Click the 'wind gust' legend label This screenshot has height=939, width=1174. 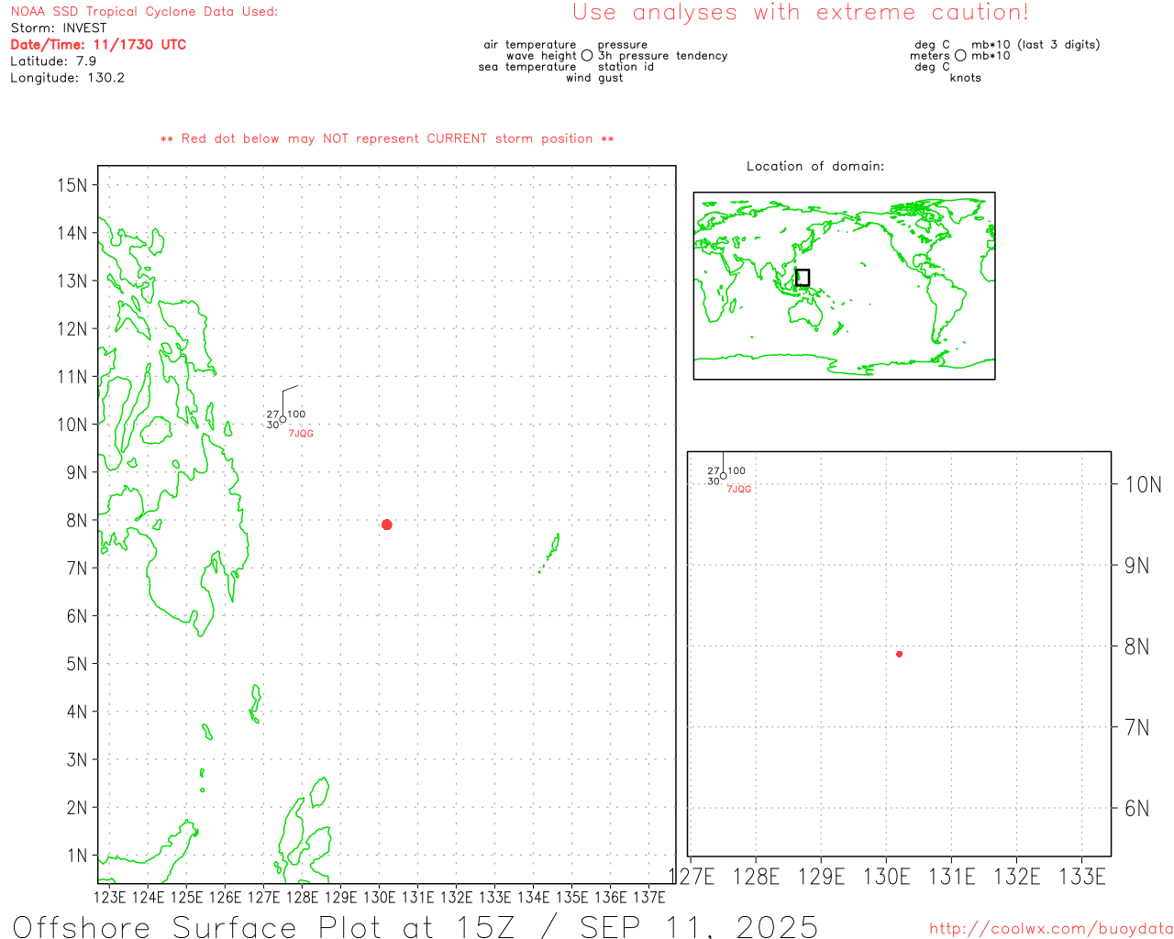point(594,78)
